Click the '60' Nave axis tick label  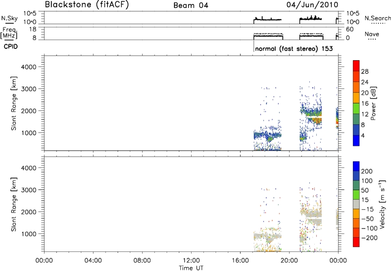tap(349, 29)
